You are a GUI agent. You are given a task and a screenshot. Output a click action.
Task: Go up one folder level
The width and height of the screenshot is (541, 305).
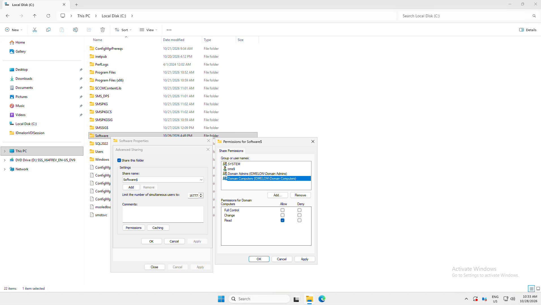point(35,16)
